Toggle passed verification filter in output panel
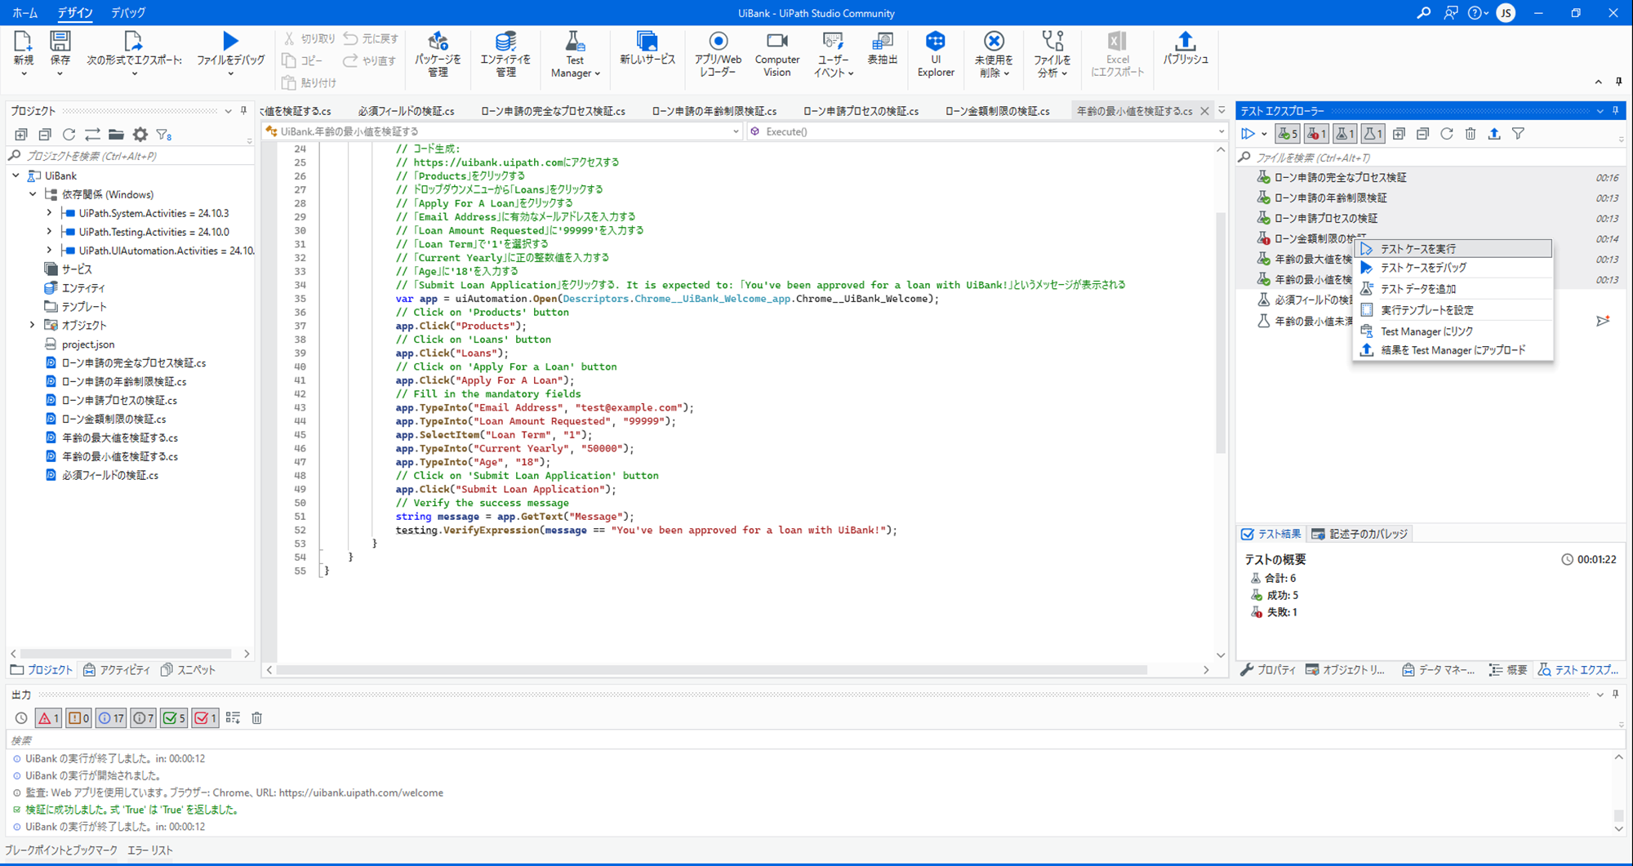The width and height of the screenshot is (1633, 866). [174, 718]
